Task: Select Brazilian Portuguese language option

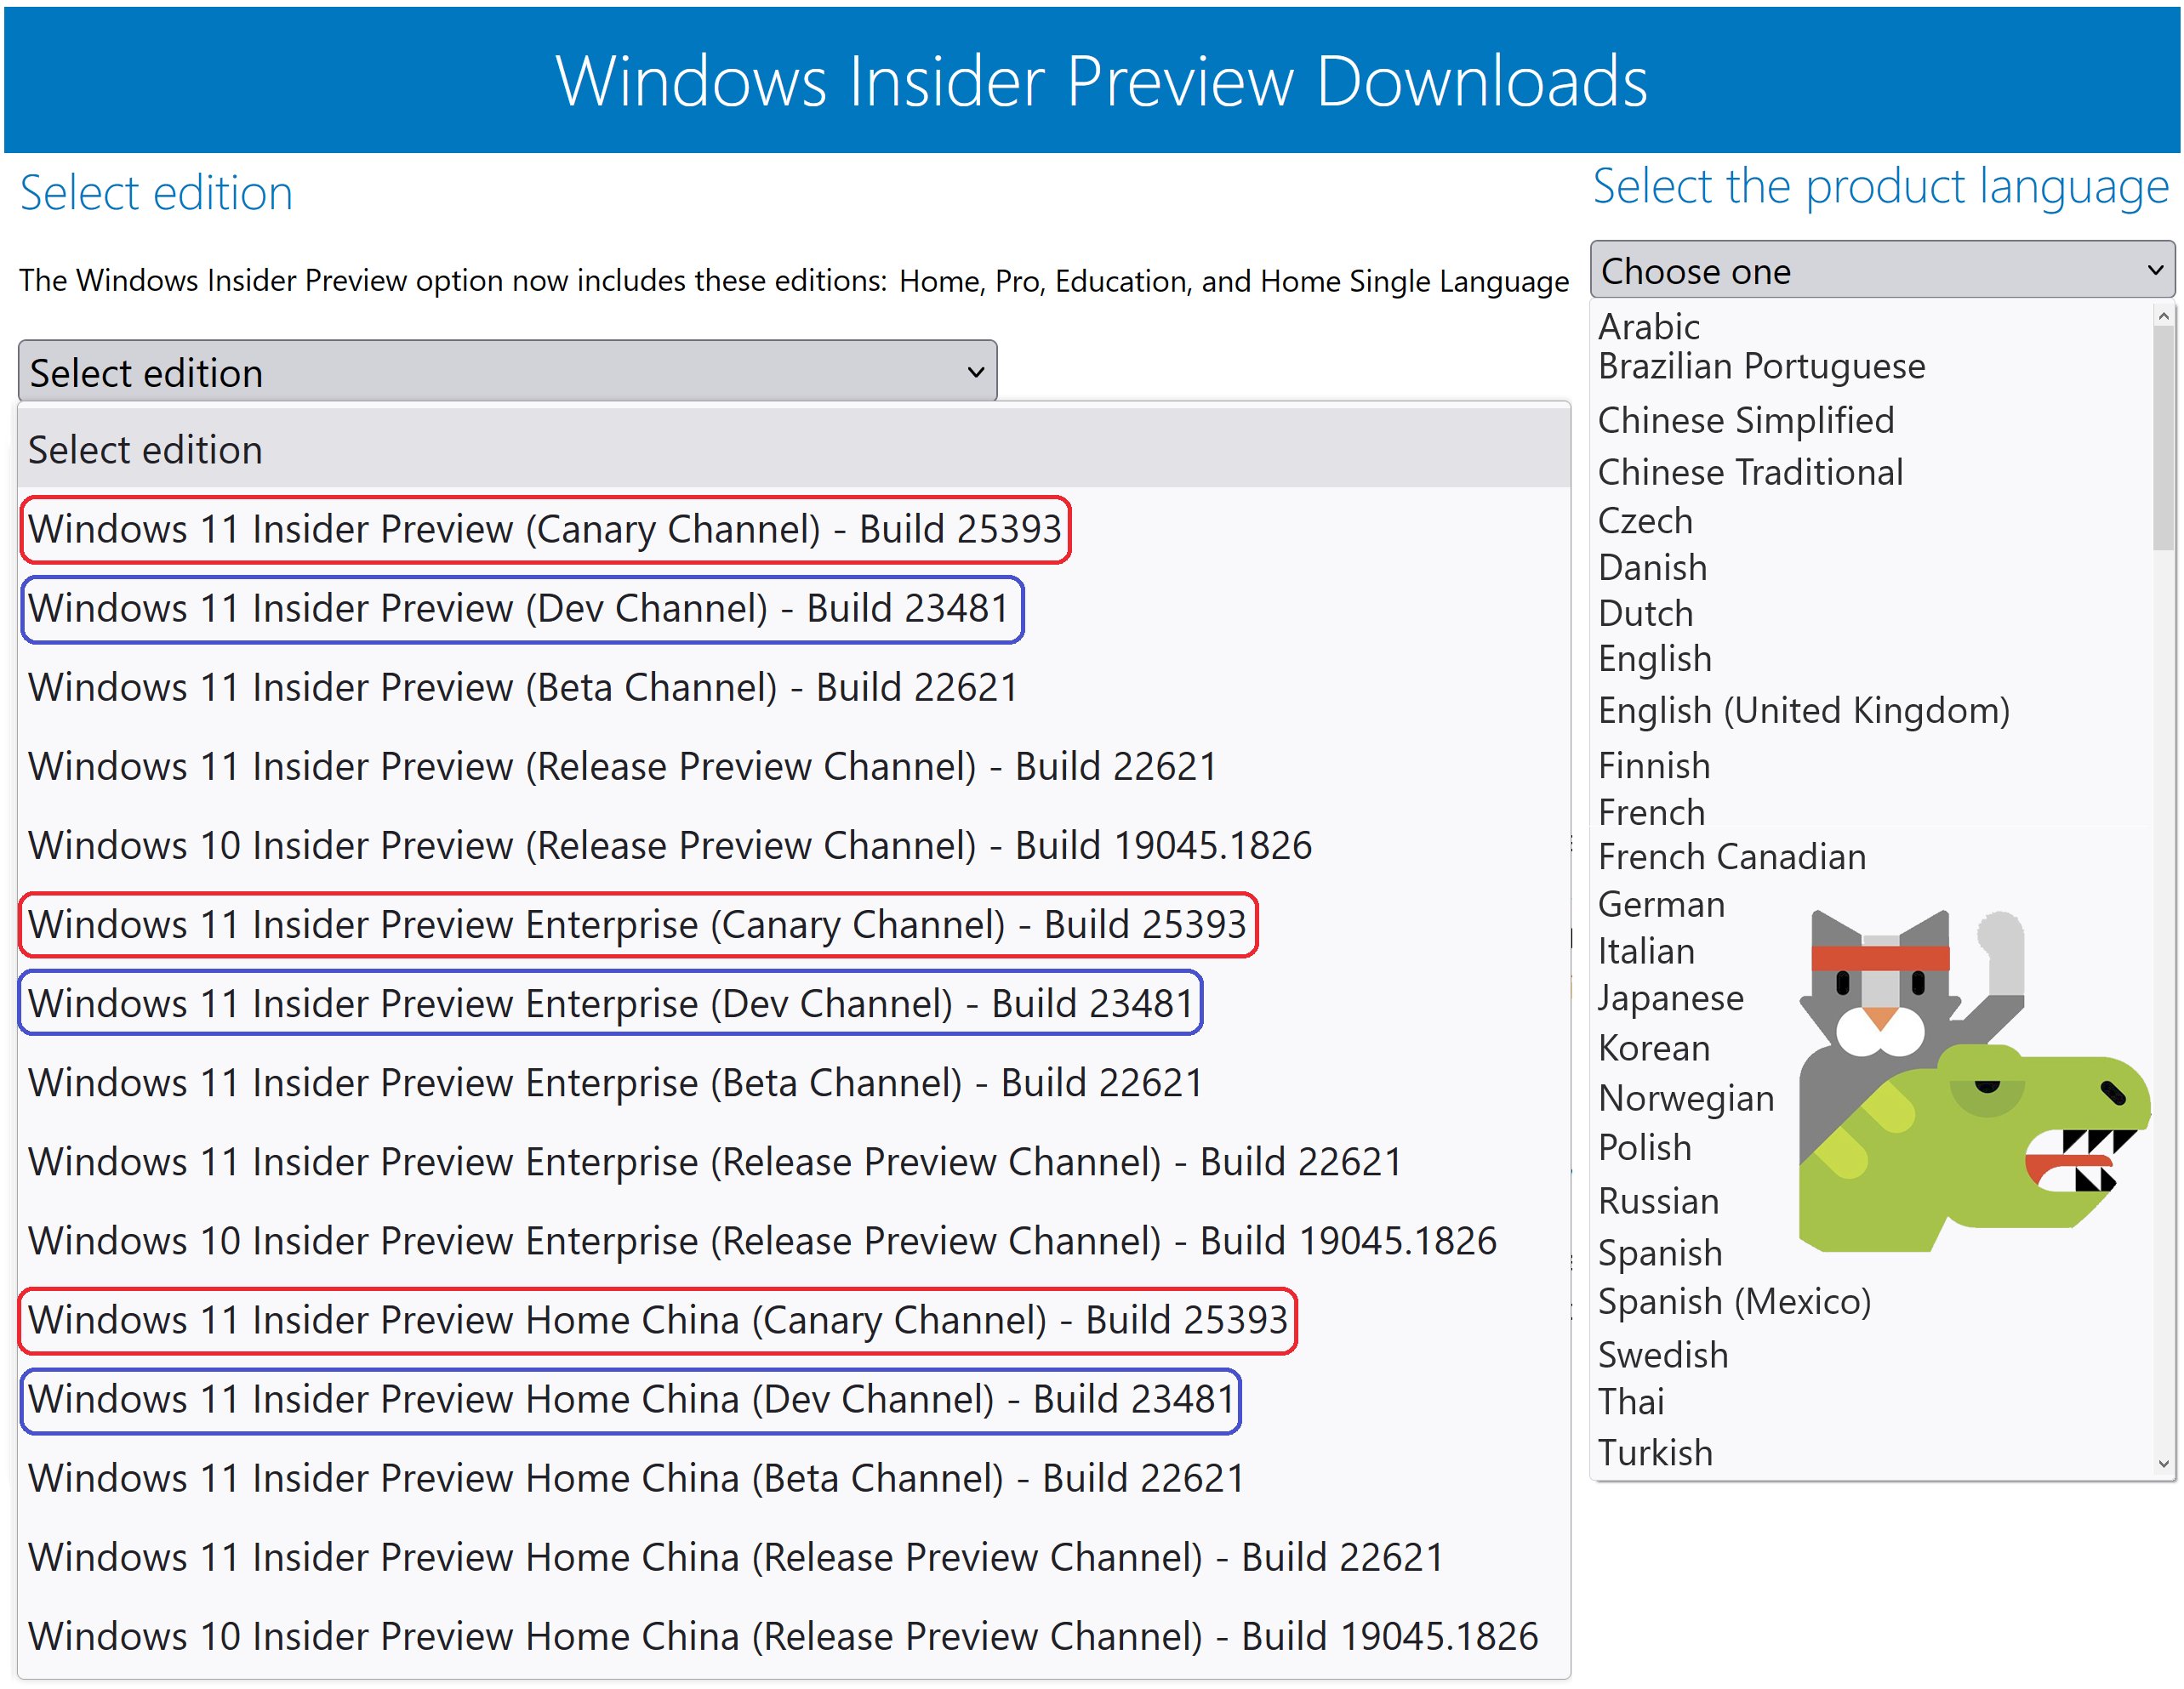Action: click(x=1761, y=367)
